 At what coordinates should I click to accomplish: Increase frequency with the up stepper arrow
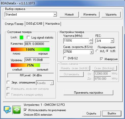tap(91, 40)
